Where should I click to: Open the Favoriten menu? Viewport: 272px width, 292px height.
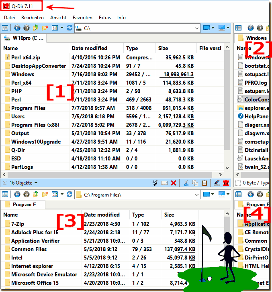[82, 18]
